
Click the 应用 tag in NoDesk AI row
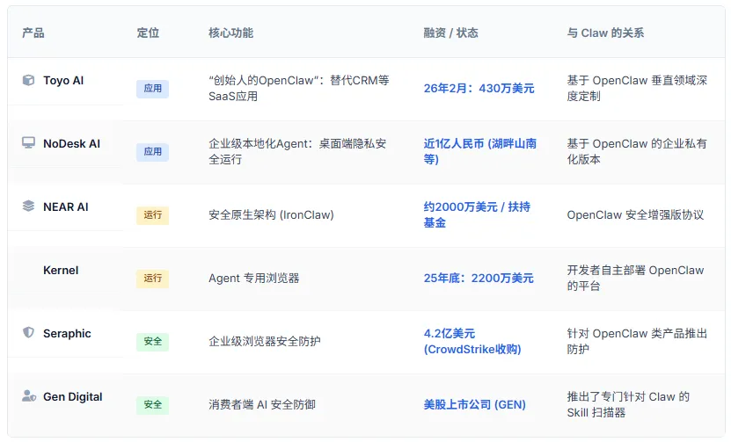click(152, 152)
